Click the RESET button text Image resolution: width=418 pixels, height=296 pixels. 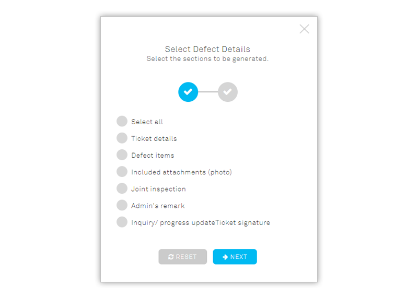(186, 257)
